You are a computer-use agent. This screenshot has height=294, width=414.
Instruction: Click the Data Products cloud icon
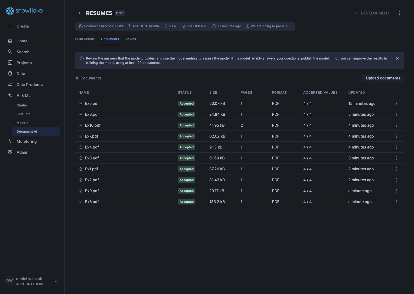[10, 84]
